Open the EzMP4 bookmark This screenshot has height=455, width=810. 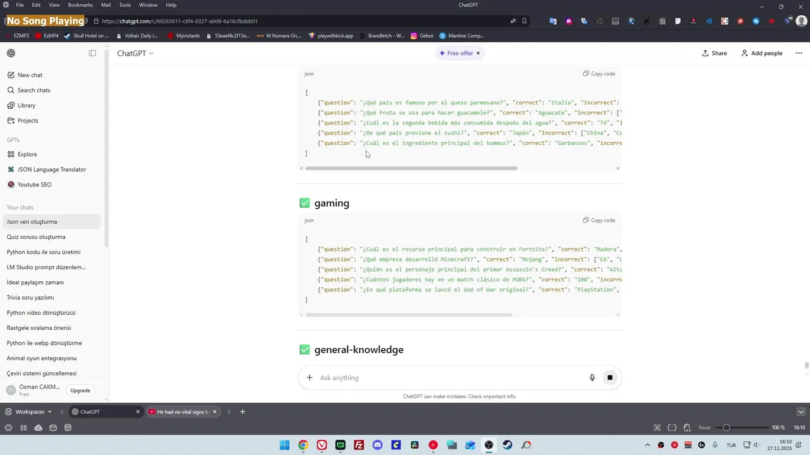[x=47, y=36]
